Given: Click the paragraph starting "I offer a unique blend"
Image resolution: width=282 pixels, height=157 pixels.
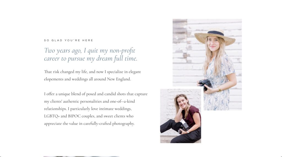Looking at the screenshot, I should tap(96, 109).
